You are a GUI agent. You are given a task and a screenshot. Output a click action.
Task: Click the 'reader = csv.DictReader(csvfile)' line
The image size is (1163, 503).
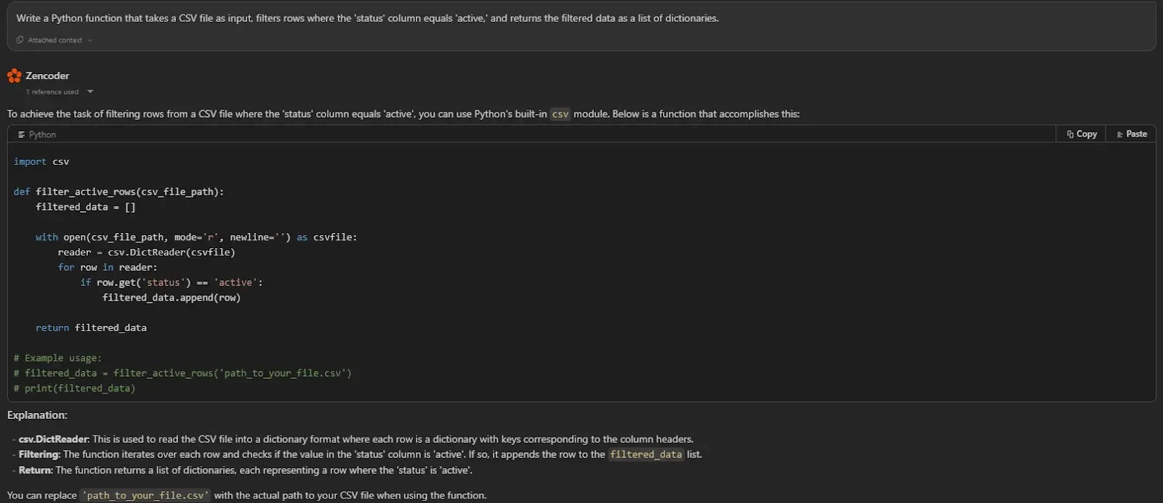146,253
